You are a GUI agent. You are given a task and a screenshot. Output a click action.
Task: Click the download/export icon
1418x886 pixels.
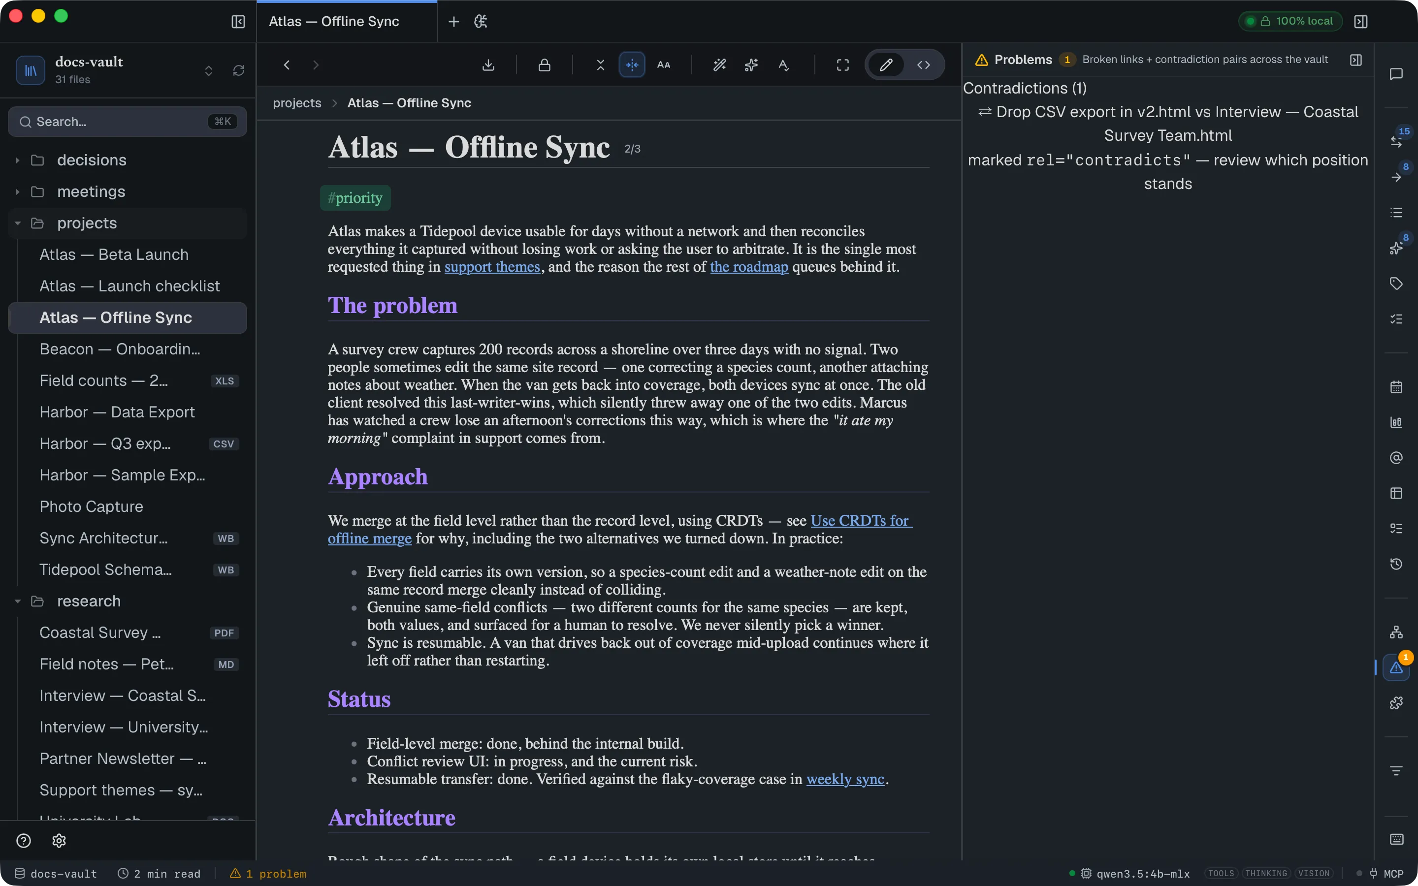click(488, 65)
